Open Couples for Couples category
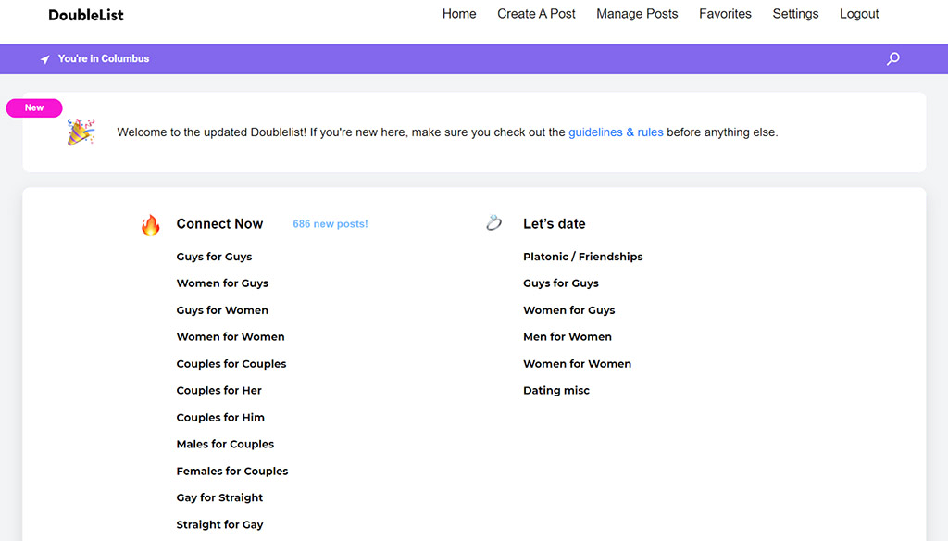 (231, 363)
